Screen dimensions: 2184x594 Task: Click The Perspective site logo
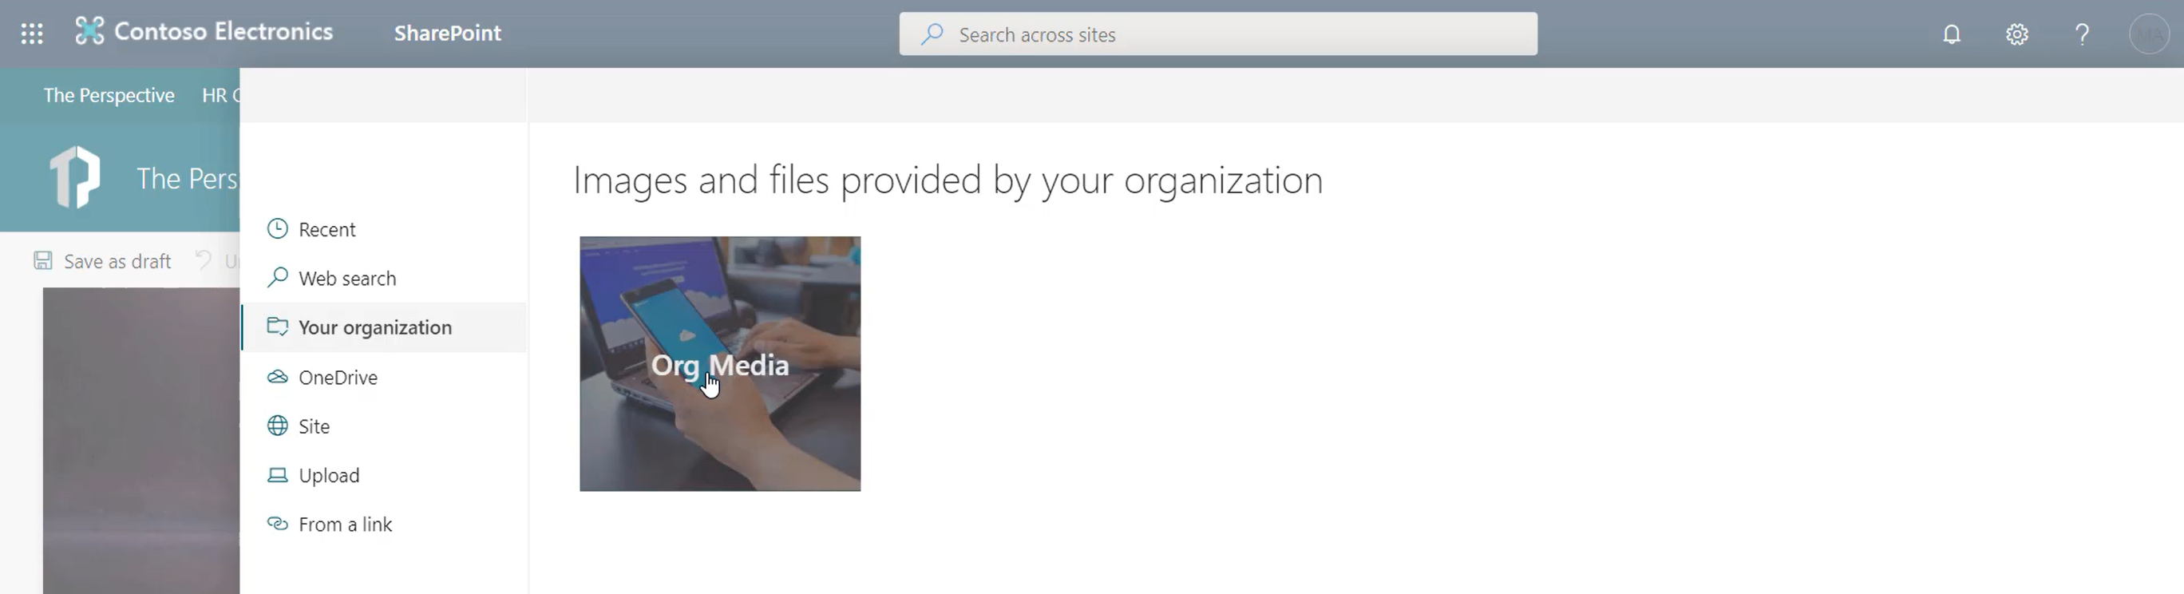coord(74,176)
